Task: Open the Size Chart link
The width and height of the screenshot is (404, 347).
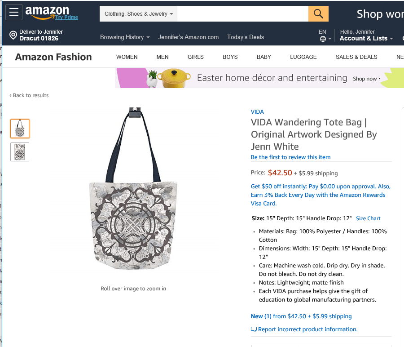Action: pyautogui.click(x=368, y=218)
